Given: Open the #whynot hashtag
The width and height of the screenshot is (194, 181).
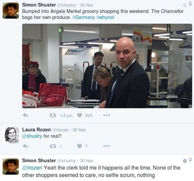Looking at the screenshot, I should point(105,17).
